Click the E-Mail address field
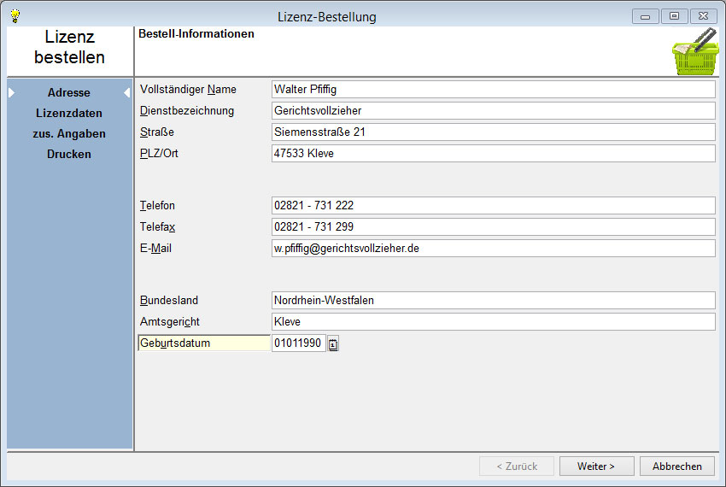This screenshot has width=726, height=487. (x=492, y=248)
